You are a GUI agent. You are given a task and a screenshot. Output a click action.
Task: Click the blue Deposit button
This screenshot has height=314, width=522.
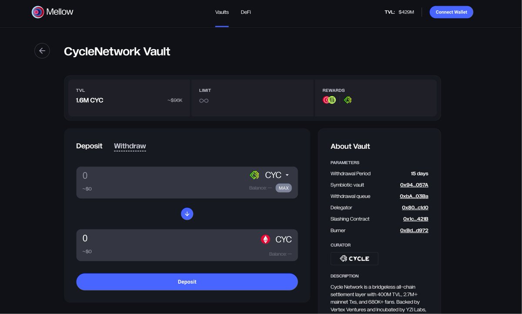pyautogui.click(x=187, y=281)
